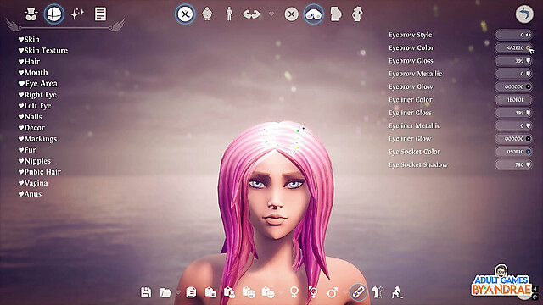
Task: Click the Eyeliner Metallic value field
Action: pos(513,125)
